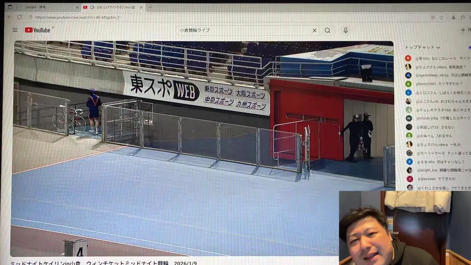Open the @ちょろけん-okera avatar beside 一礼か
The height and width of the screenshot is (265, 471).
tap(409, 144)
